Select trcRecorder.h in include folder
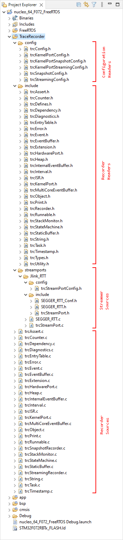 click(x=42, y=209)
